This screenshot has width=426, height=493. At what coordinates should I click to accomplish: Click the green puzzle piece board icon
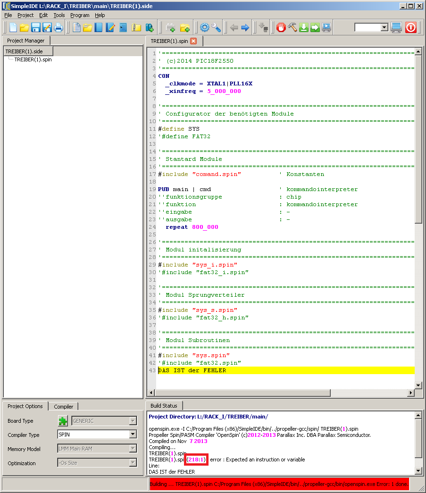[x=63, y=421]
